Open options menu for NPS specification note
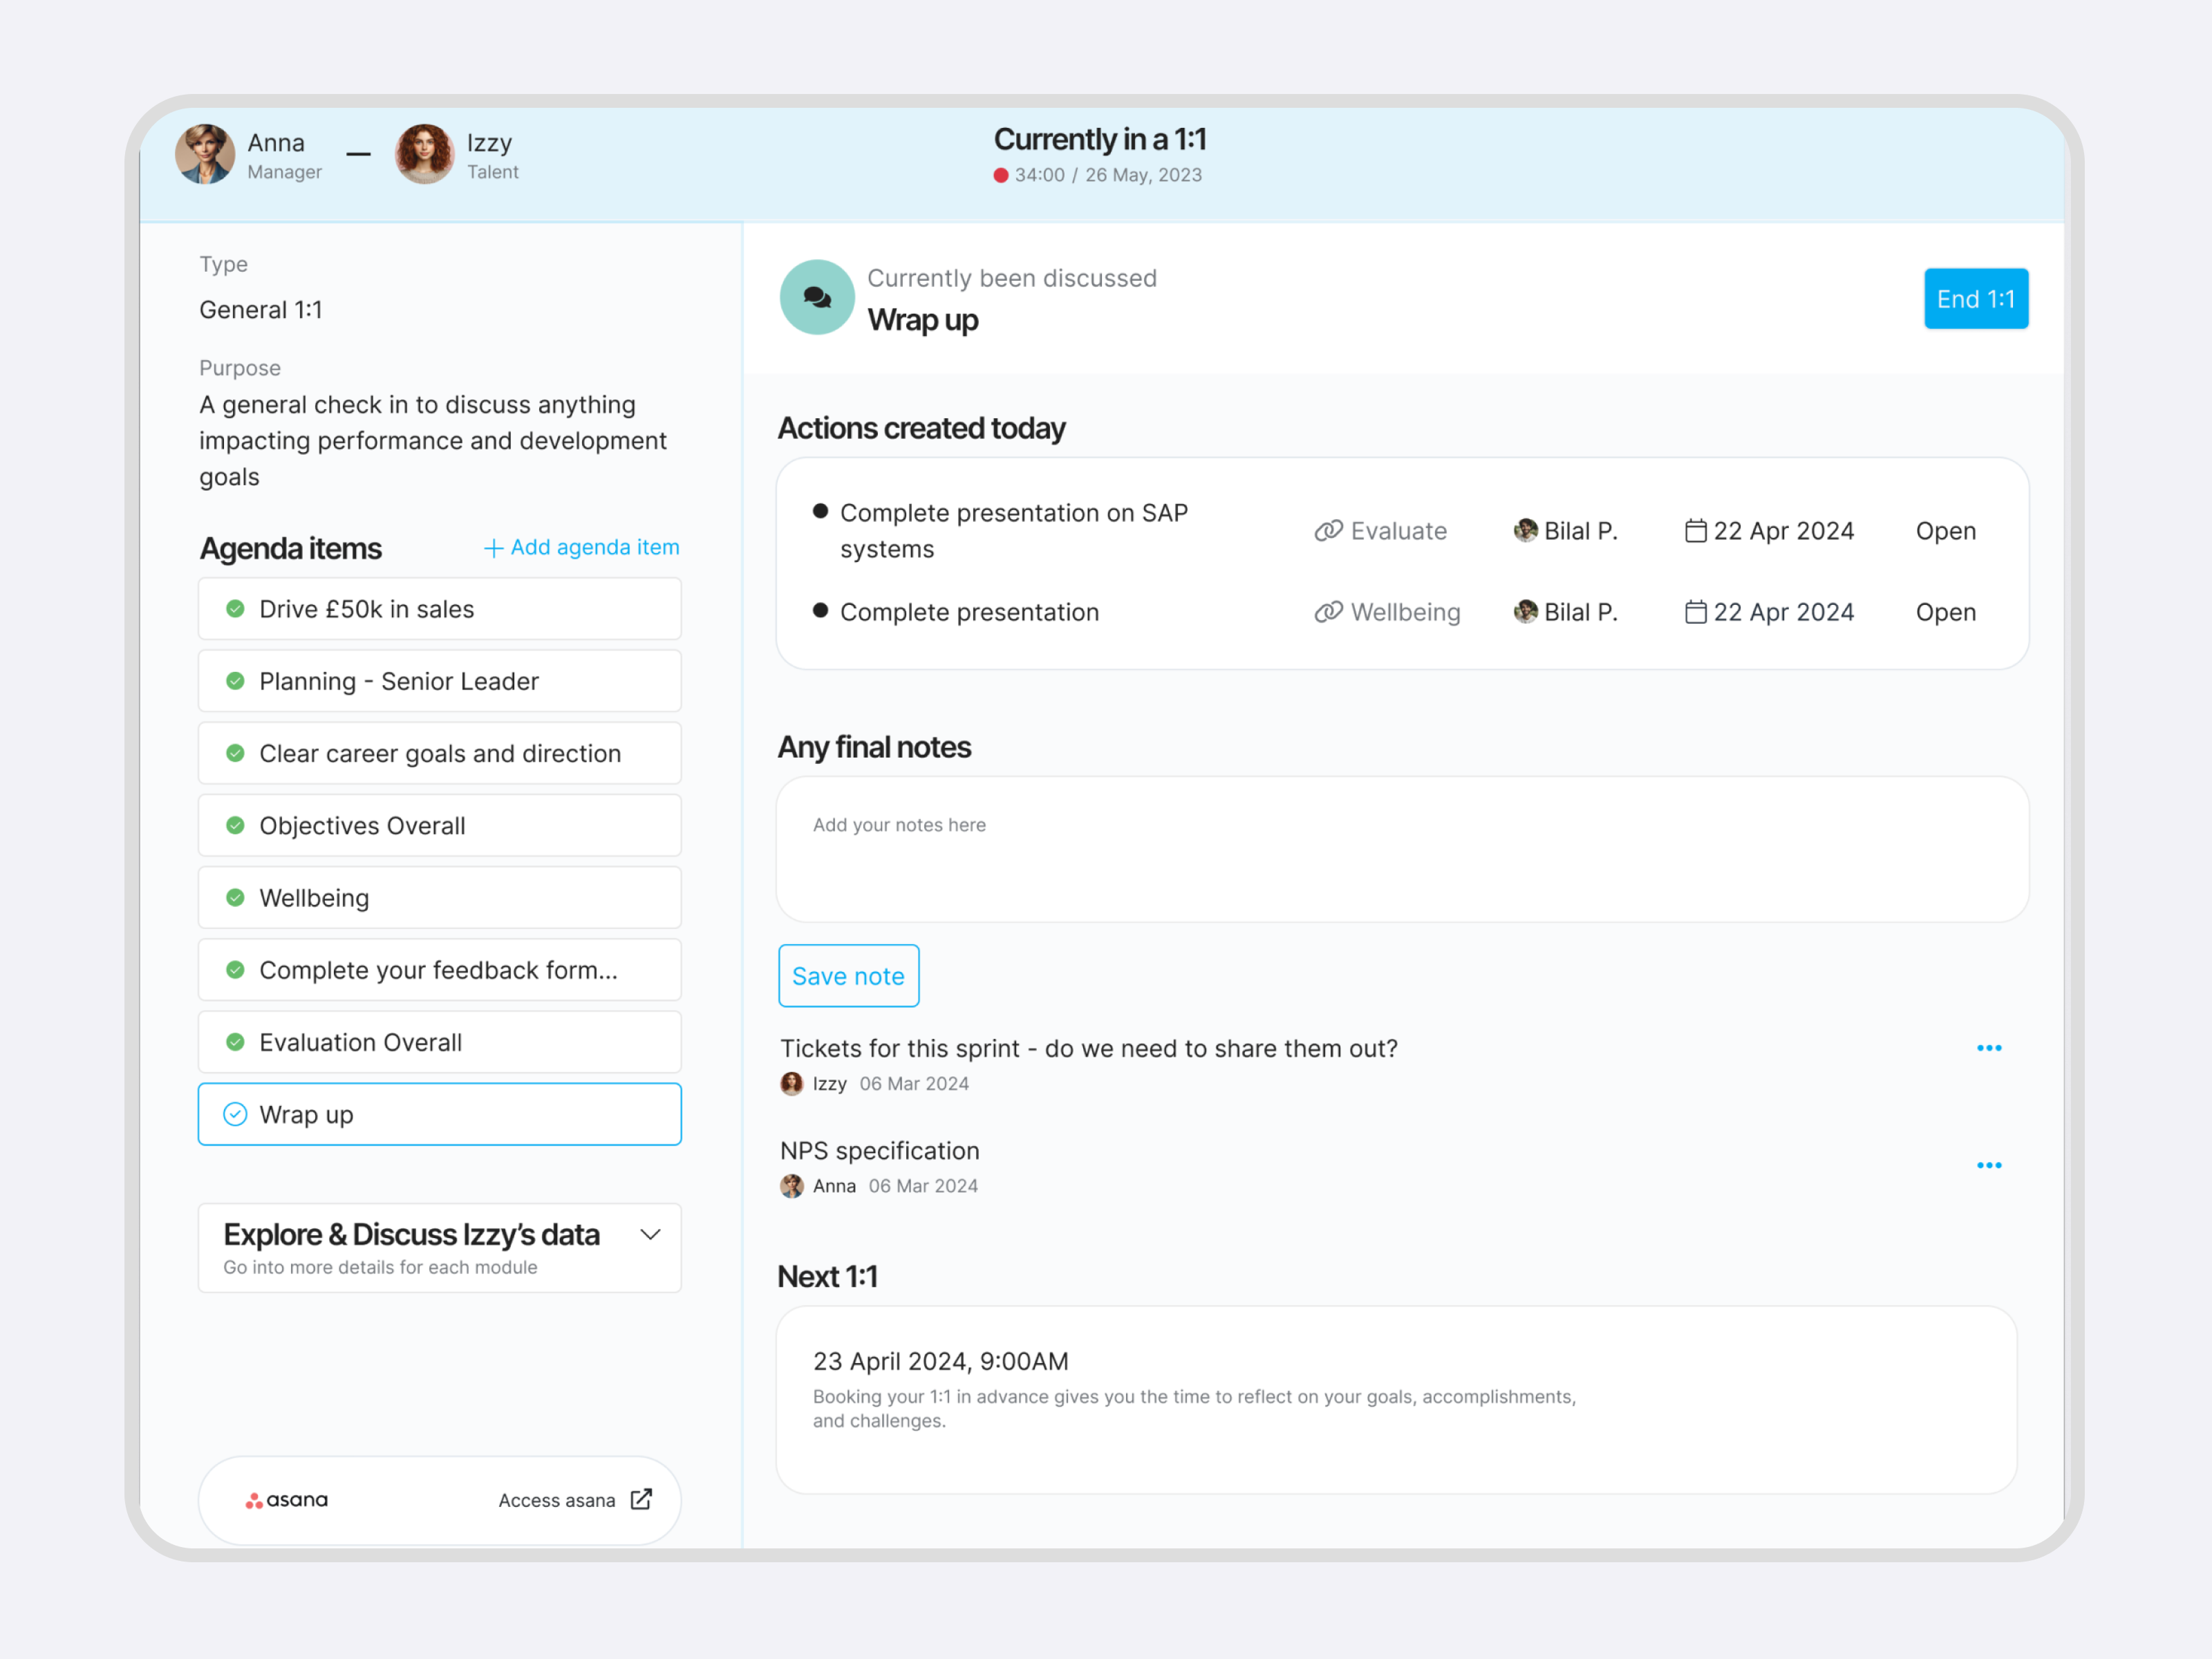 (1989, 1165)
